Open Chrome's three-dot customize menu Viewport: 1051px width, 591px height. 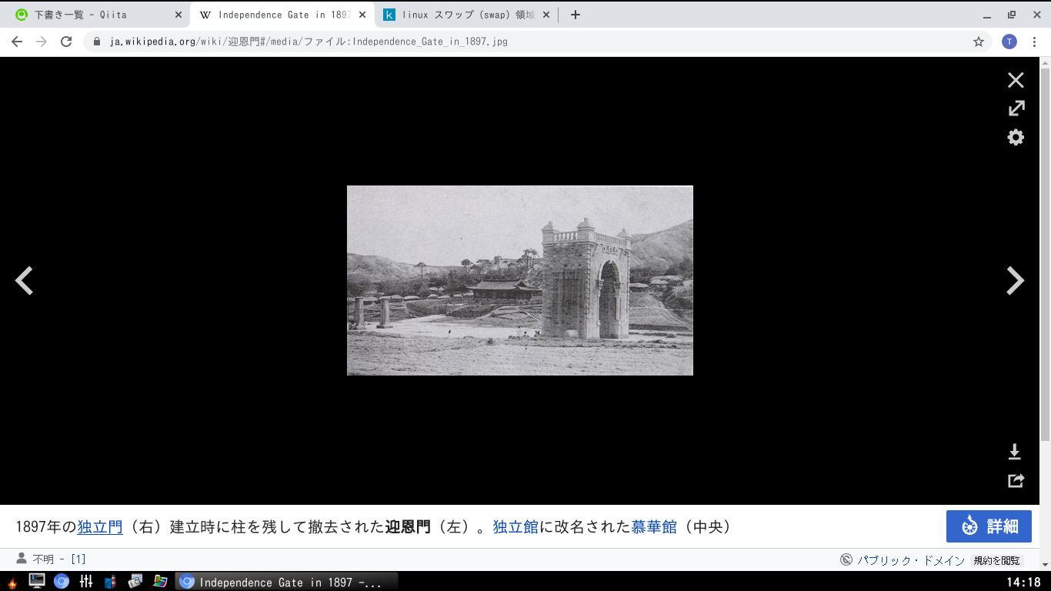pyautogui.click(x=1035, y=42)
